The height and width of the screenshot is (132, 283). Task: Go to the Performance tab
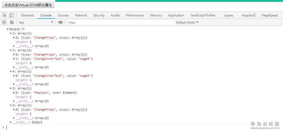(135, 15)
